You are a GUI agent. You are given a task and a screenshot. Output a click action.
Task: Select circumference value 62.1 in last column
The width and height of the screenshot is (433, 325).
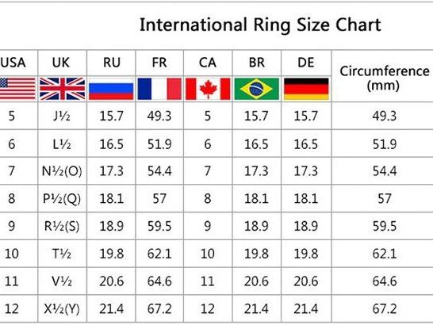click(x=384, y=254)
